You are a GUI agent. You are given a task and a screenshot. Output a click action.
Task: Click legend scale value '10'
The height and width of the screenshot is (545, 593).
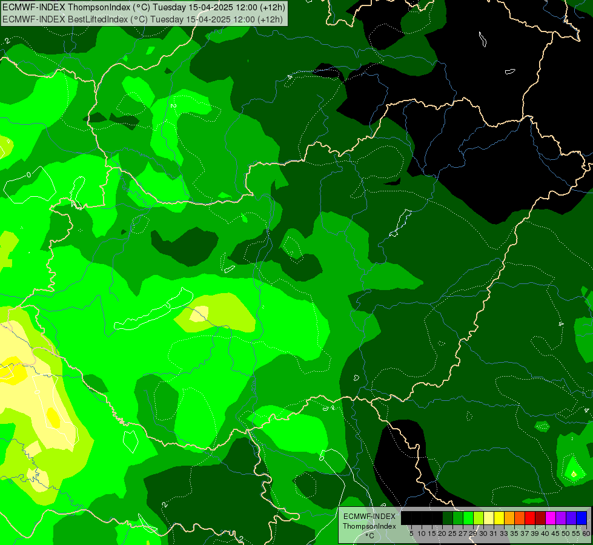coord(422,533)
